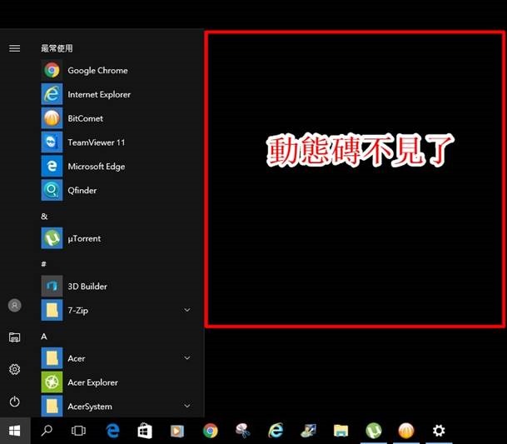Expand the 7-Zip folder chevron

pyautogui.click(x=186, y=310)
